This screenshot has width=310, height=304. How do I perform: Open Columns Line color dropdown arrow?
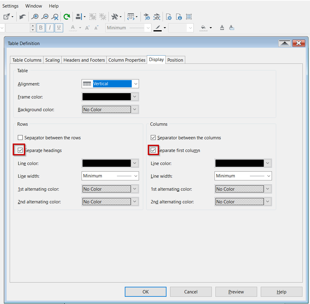(x=267, y=163)
